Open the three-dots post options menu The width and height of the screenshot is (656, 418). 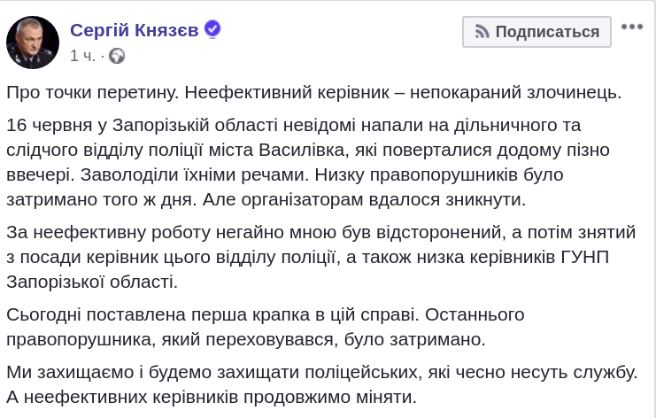(631, 27)
